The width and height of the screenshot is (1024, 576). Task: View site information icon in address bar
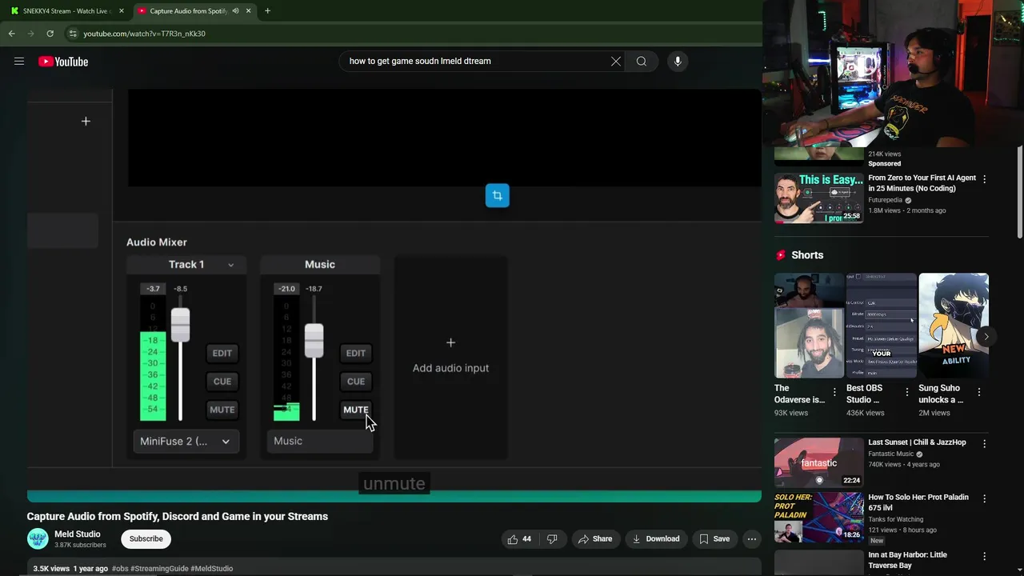pos(73,34)
